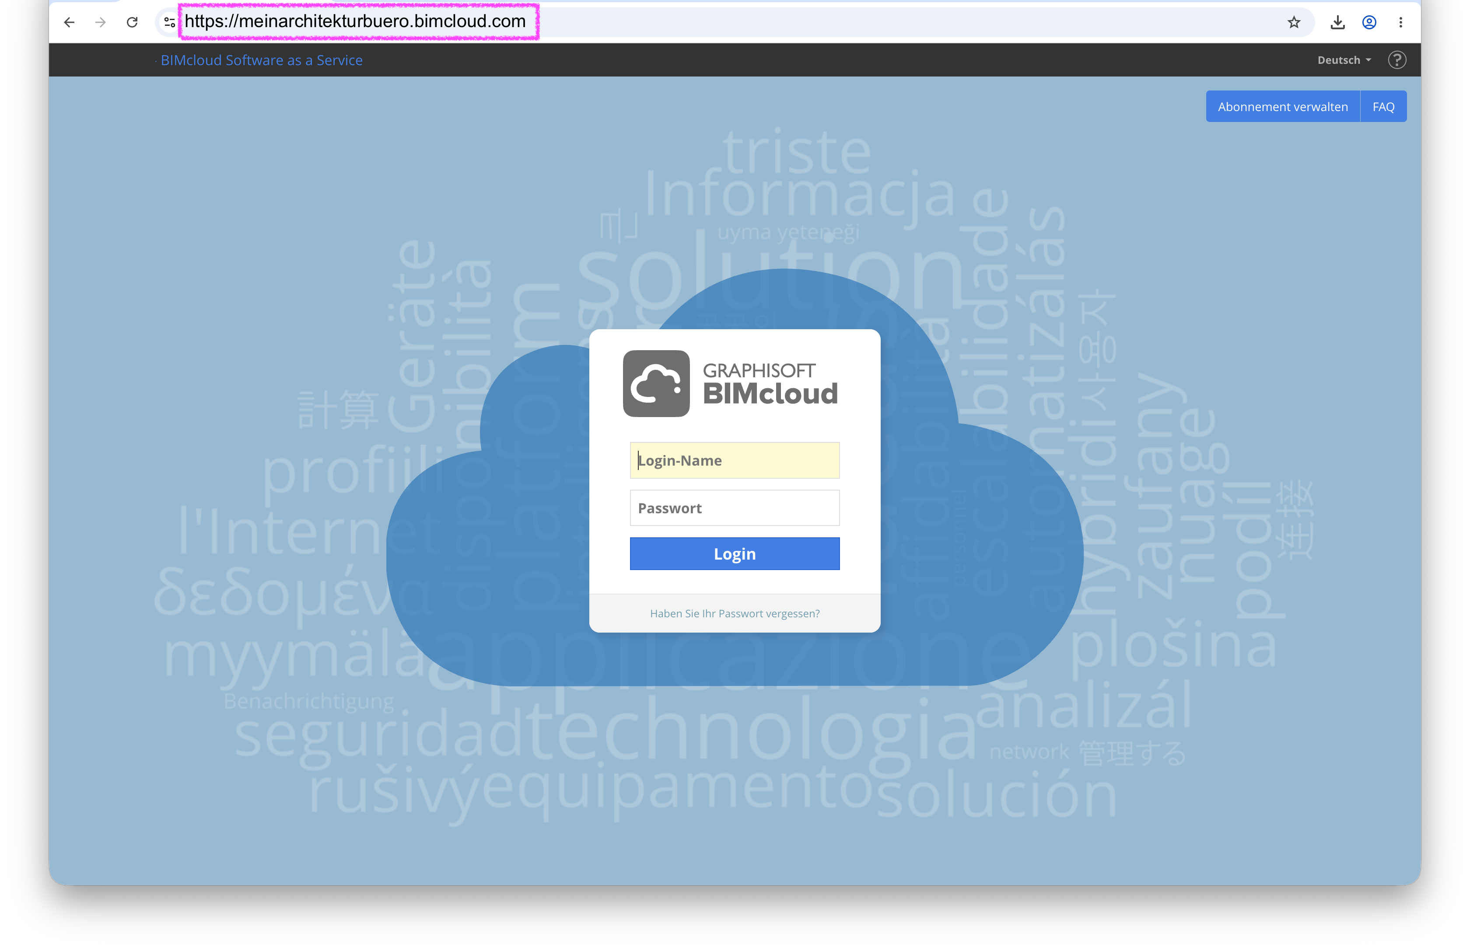Bookmark this page with the star icon

pyautogui.click(x=1294, y=22)
